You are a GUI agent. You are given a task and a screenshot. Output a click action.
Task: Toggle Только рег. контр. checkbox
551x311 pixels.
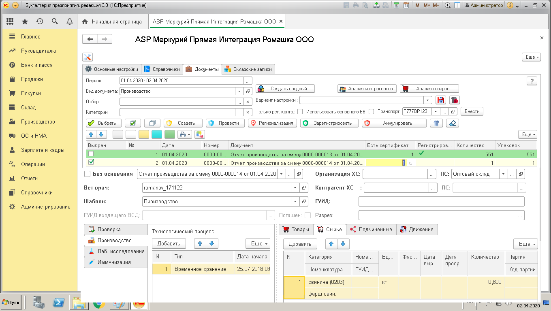tap(300, 111)
